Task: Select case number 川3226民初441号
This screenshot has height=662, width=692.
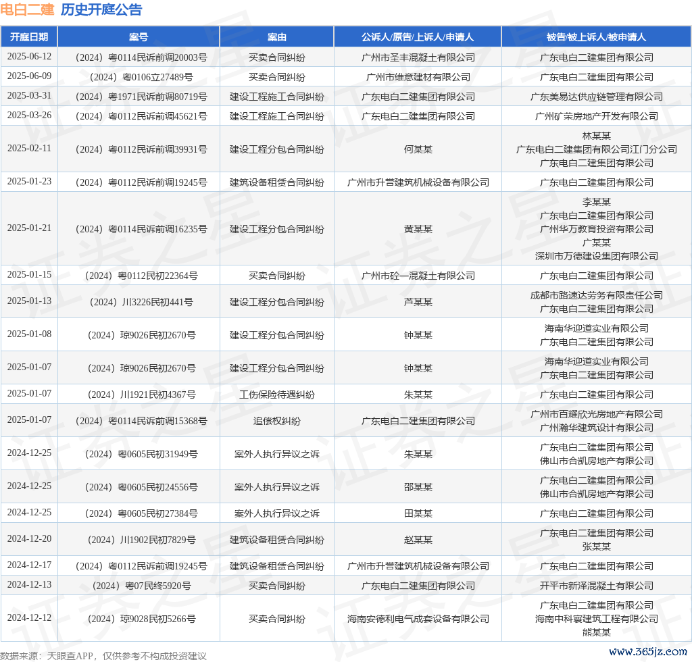Action: point(141,302)
